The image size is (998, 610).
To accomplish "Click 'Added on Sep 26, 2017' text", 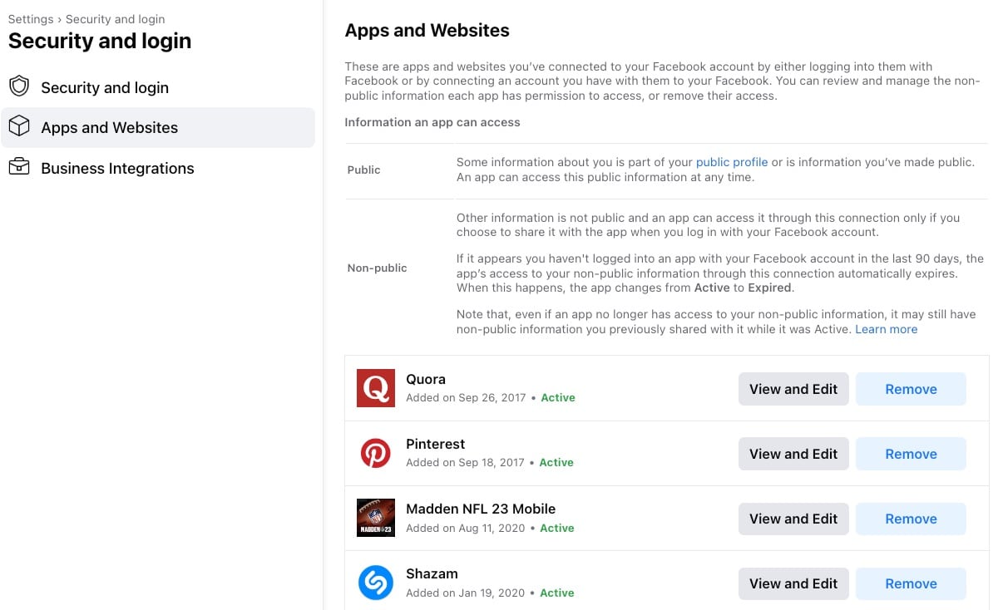I will (466, 398).
